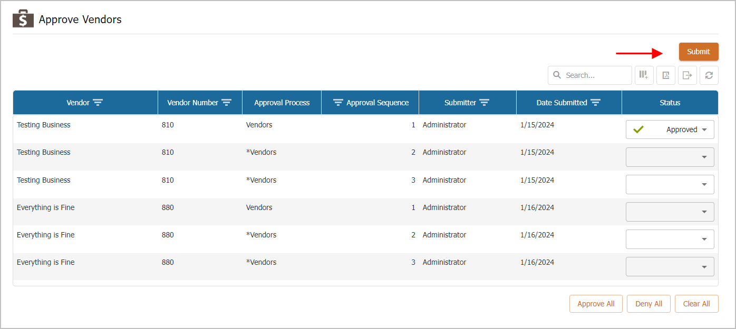Click the export data arrow icon
Image resolution: width=736 pixels, height=329 pixels.
[x=687, y=75]
